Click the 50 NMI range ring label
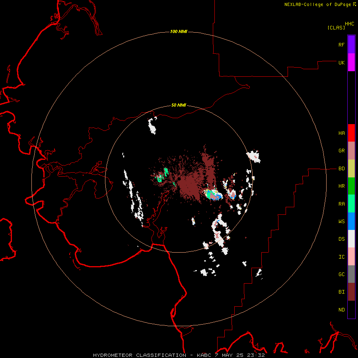Screen dimensions: 358x358 [179, 105]
